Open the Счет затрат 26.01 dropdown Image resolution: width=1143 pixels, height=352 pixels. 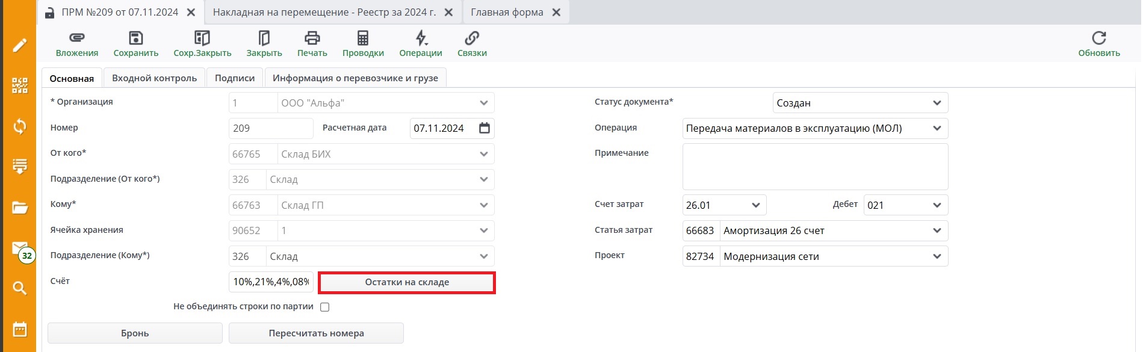pos(756,205)
